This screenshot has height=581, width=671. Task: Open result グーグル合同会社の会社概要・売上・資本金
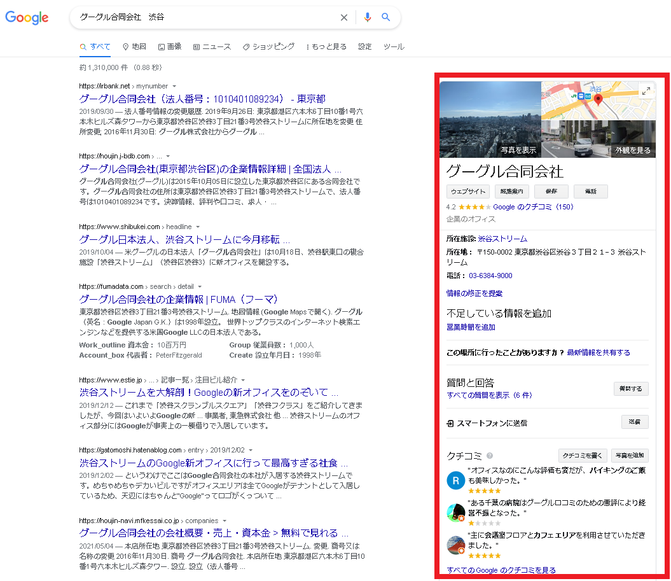[x=214, y=533]
